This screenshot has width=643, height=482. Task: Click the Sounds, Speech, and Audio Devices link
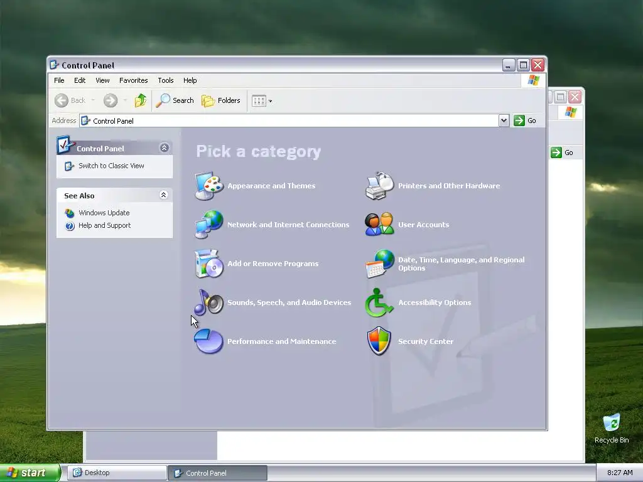pos(289,303)
